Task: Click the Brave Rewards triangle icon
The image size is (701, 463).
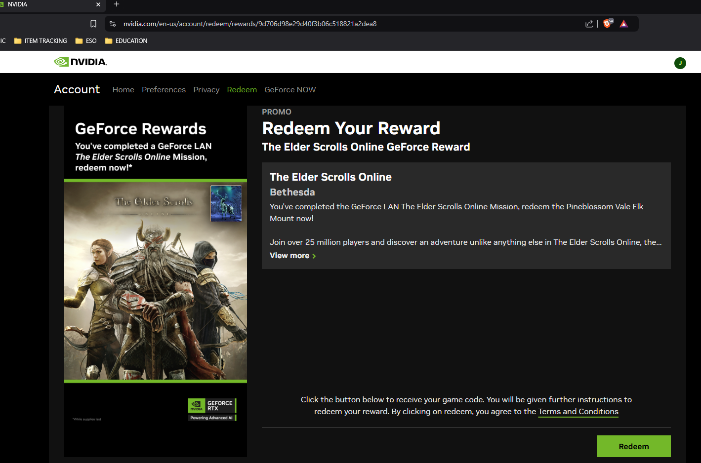Action: coord(624,24)
